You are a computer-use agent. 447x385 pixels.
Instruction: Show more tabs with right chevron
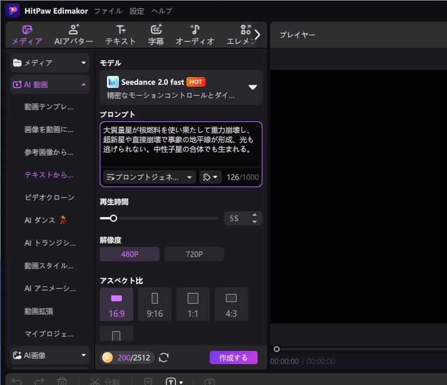(258, 35)
